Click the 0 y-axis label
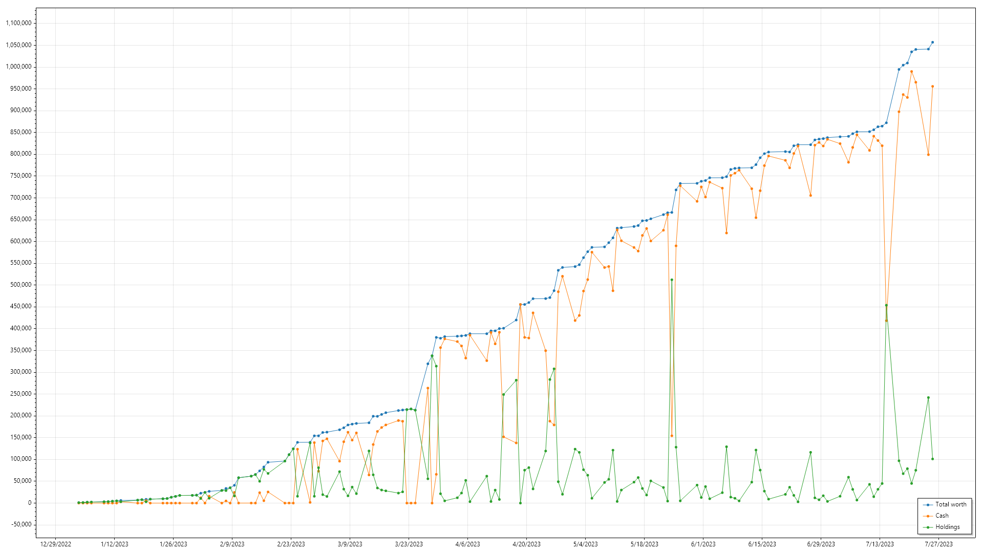The width and height of the screenshot is (983, 553). [x=30, y=503]
